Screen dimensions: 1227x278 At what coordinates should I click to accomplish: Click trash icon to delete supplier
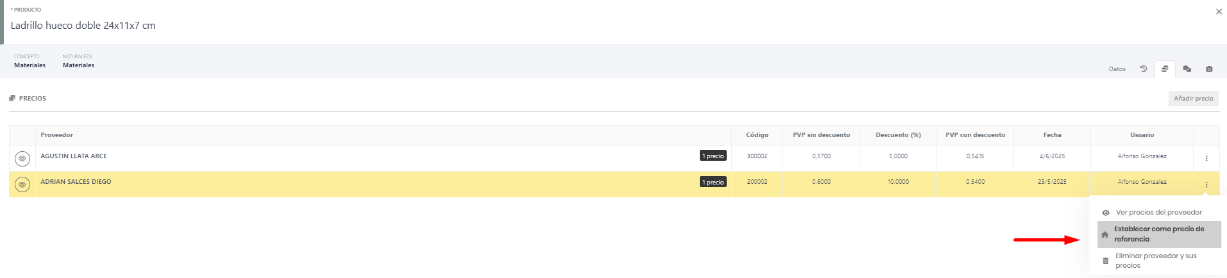[1105, 261]
